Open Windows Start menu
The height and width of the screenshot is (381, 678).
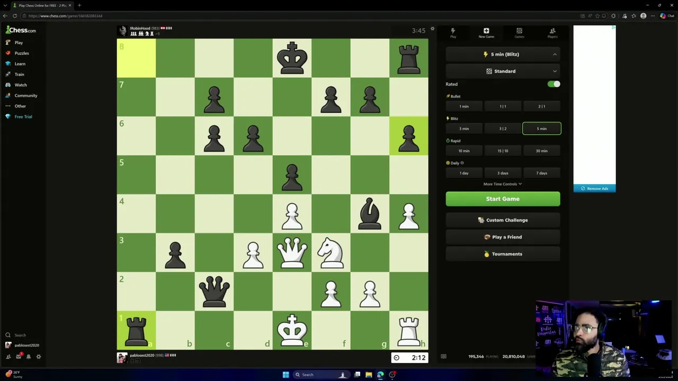click(286, 375)
